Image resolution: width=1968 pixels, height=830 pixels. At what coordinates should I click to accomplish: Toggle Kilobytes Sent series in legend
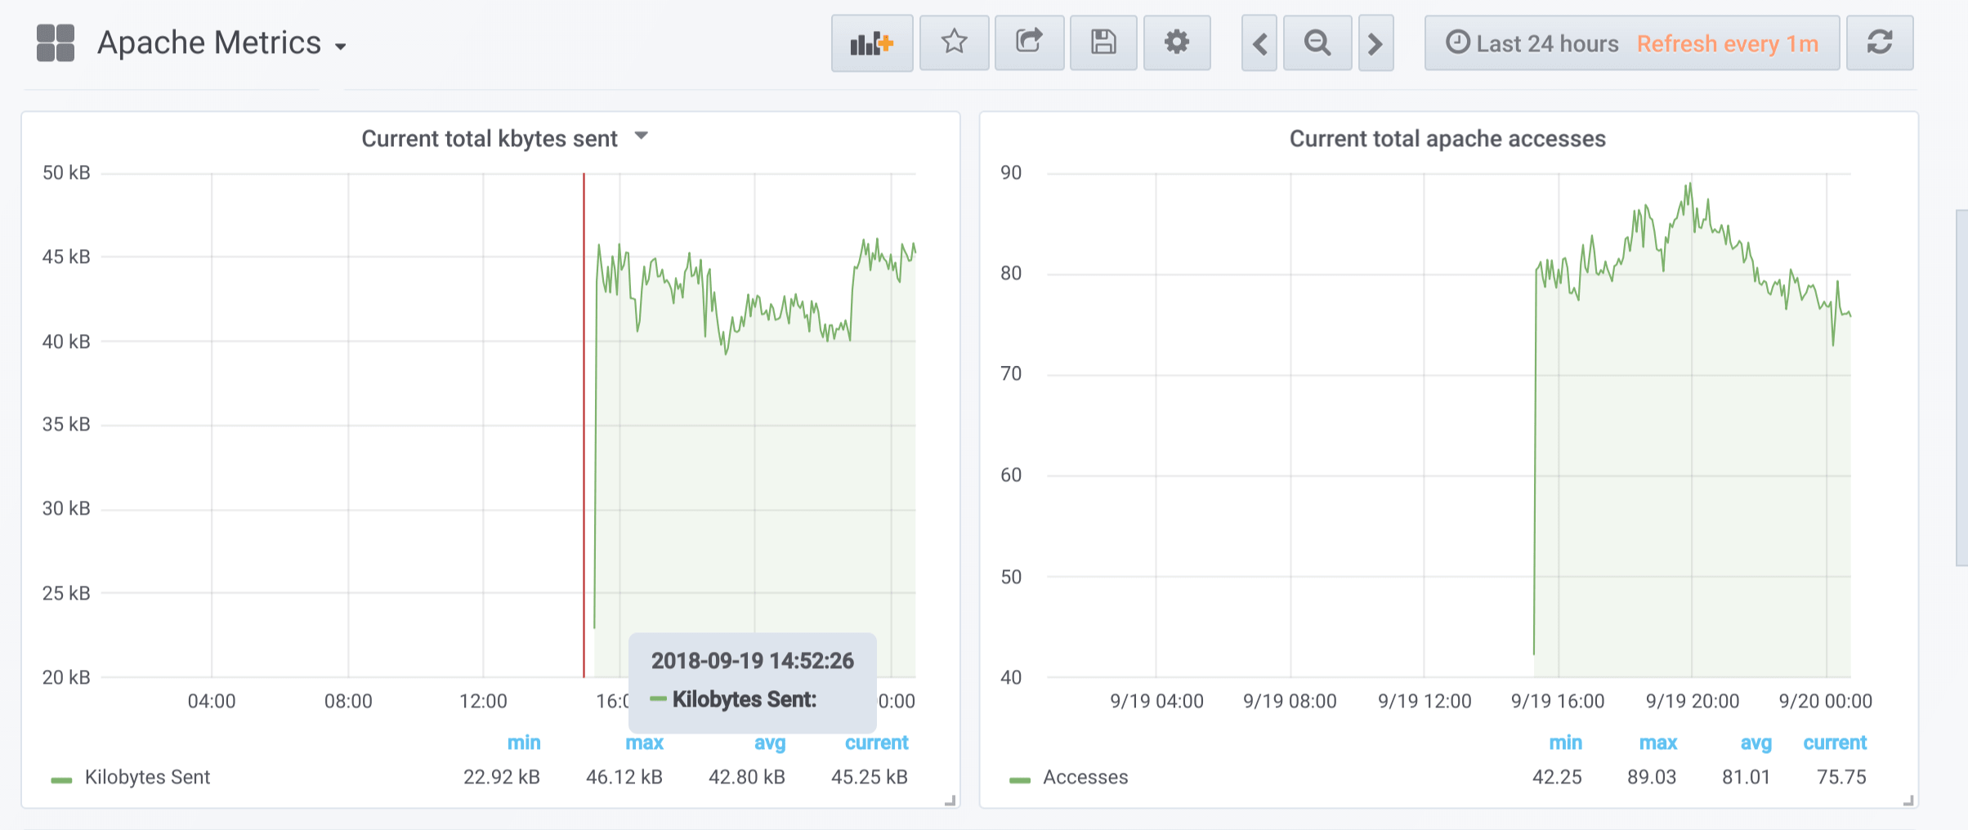coord(147,777)
